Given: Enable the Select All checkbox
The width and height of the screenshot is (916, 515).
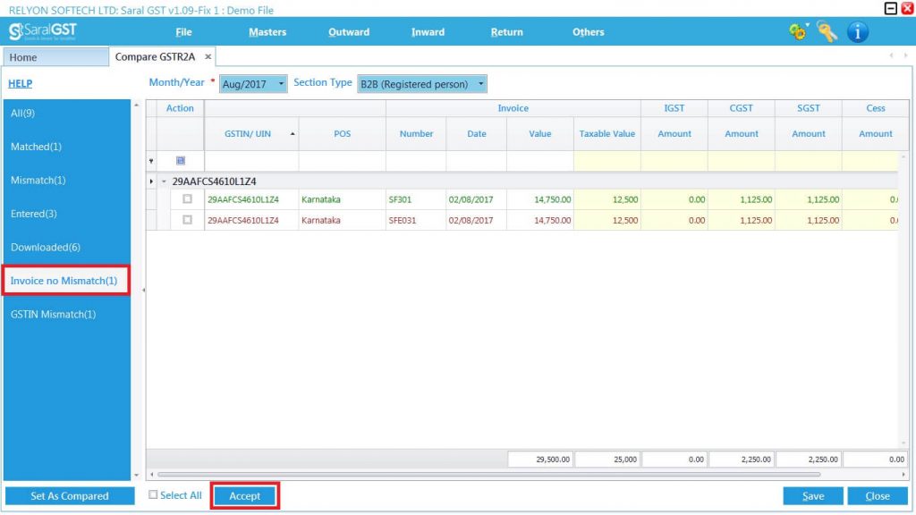Looking at the screenshot, I should point(153,495).
